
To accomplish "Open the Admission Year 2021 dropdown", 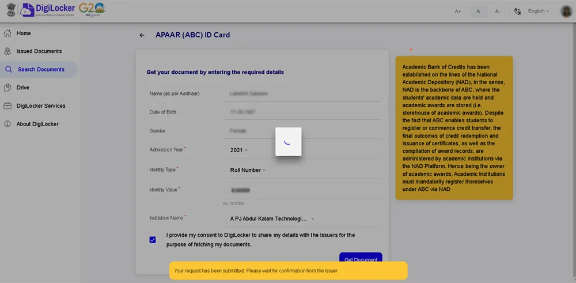I will [239, 150].
